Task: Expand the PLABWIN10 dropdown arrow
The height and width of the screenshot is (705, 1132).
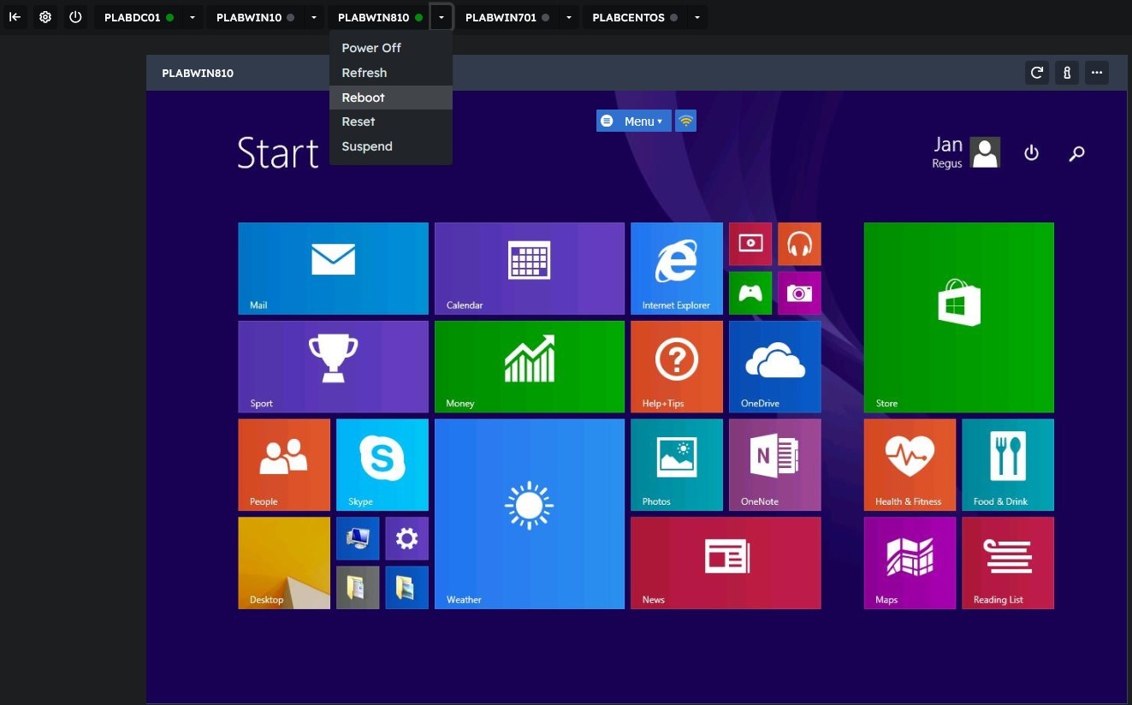Action: click(x=313, y=17)
